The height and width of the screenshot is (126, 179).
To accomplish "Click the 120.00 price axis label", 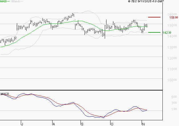I will 172,58.
